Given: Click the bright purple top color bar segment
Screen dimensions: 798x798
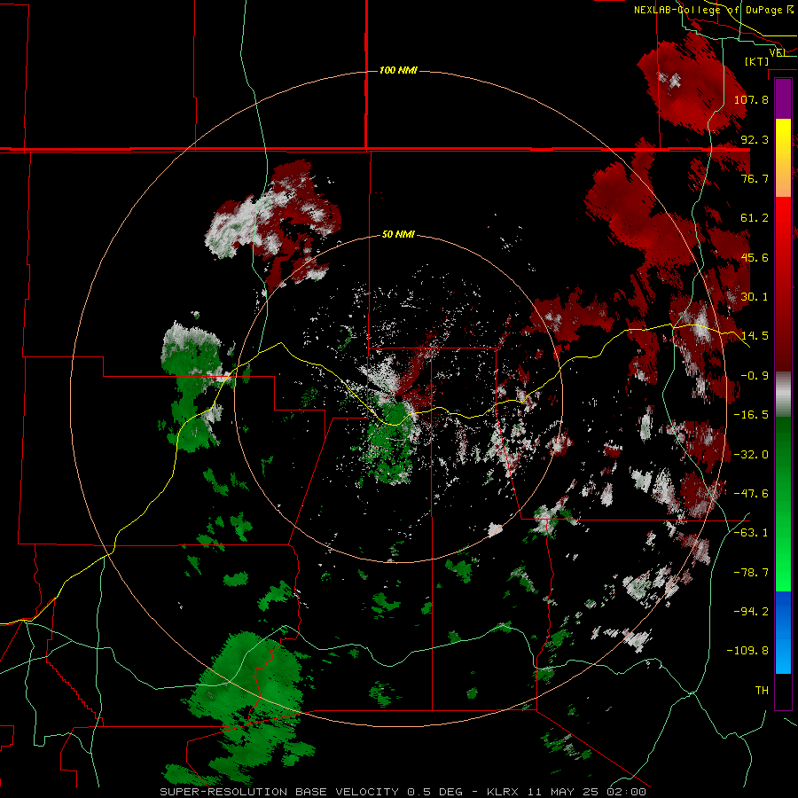Looking at the screenshot, I should click(783, 99).
